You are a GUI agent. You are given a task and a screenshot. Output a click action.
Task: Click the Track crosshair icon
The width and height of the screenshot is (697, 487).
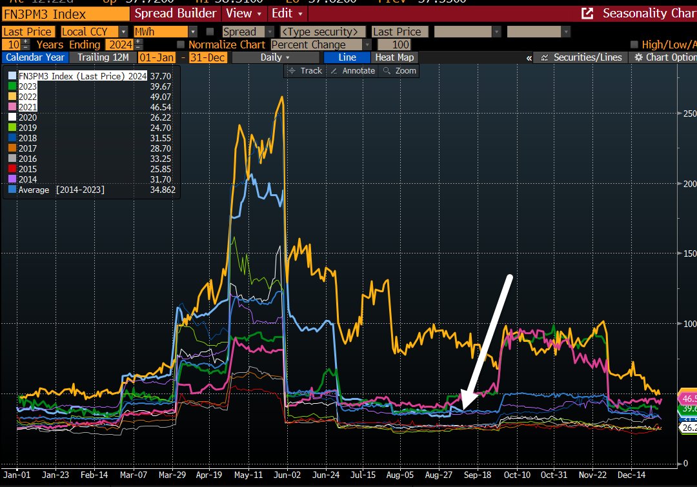[292, 71]
